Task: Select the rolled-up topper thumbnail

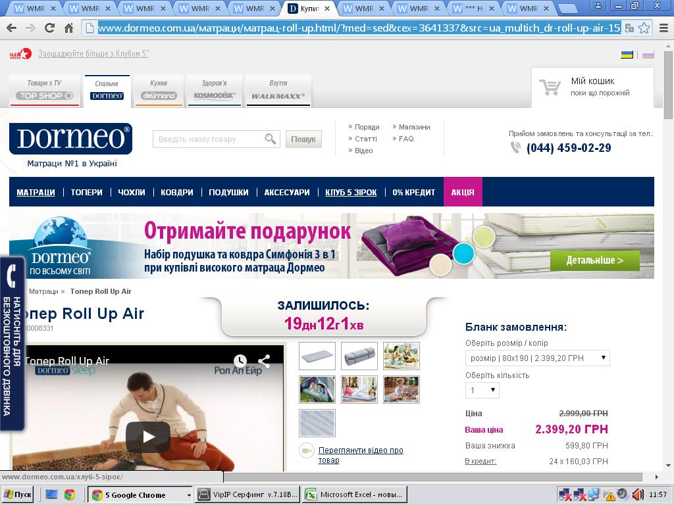Action: pos(359,356)
